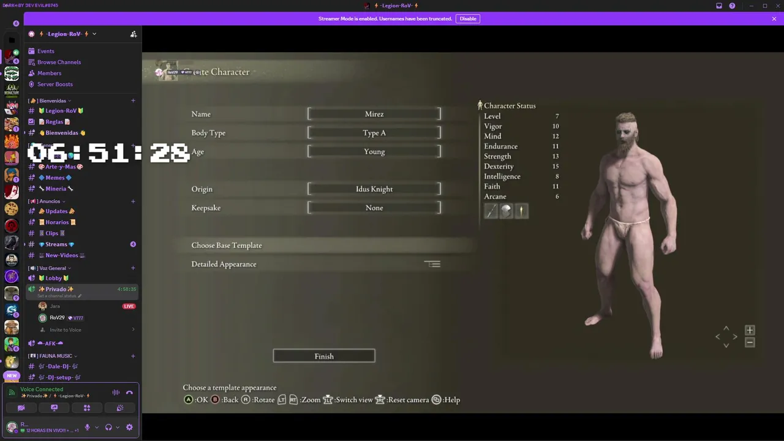Open the Legion-RoV text channel
Image resolution: width=784 pixels, height=441 pixels.
click(x=61, y=111)
